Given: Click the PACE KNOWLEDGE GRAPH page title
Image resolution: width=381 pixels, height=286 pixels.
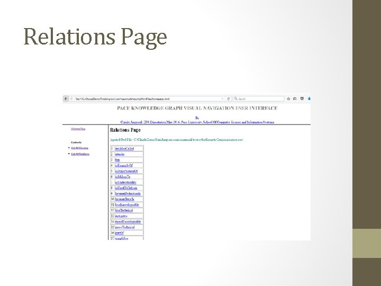Looking at the screenshot, I should pos(197,108).
